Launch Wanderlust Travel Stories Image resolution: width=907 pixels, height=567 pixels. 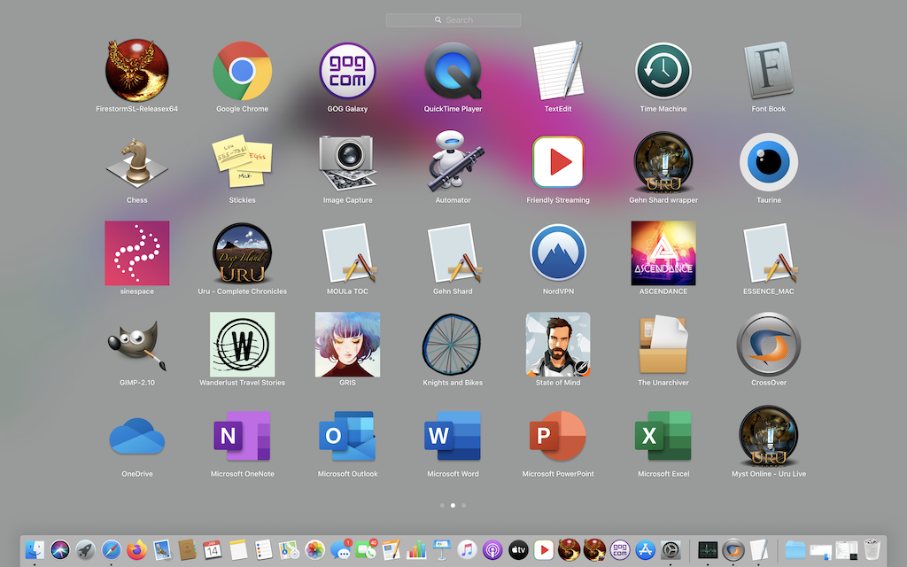coord(242,345)
